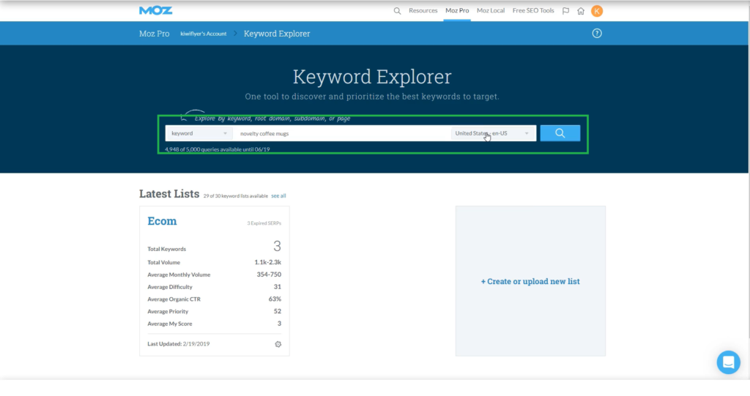Expand the keyword type dropdown
Screen dimensions: 750x396
(199, 133)
